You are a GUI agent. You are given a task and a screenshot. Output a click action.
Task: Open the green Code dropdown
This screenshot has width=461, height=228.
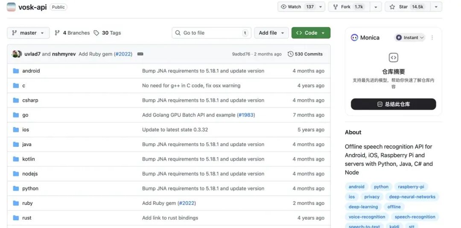[311, 33]
